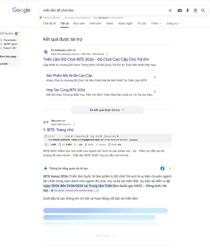Image resolution: width=210 pixels, height=251 pixels.
Task: Open Triển Lãm Đồ Chơi IBTE 2026 ad link
Action: coord(96,59)
